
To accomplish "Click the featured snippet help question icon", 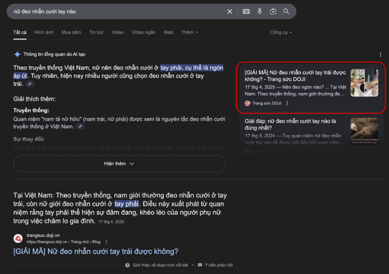I will click(x=127, y=265).
